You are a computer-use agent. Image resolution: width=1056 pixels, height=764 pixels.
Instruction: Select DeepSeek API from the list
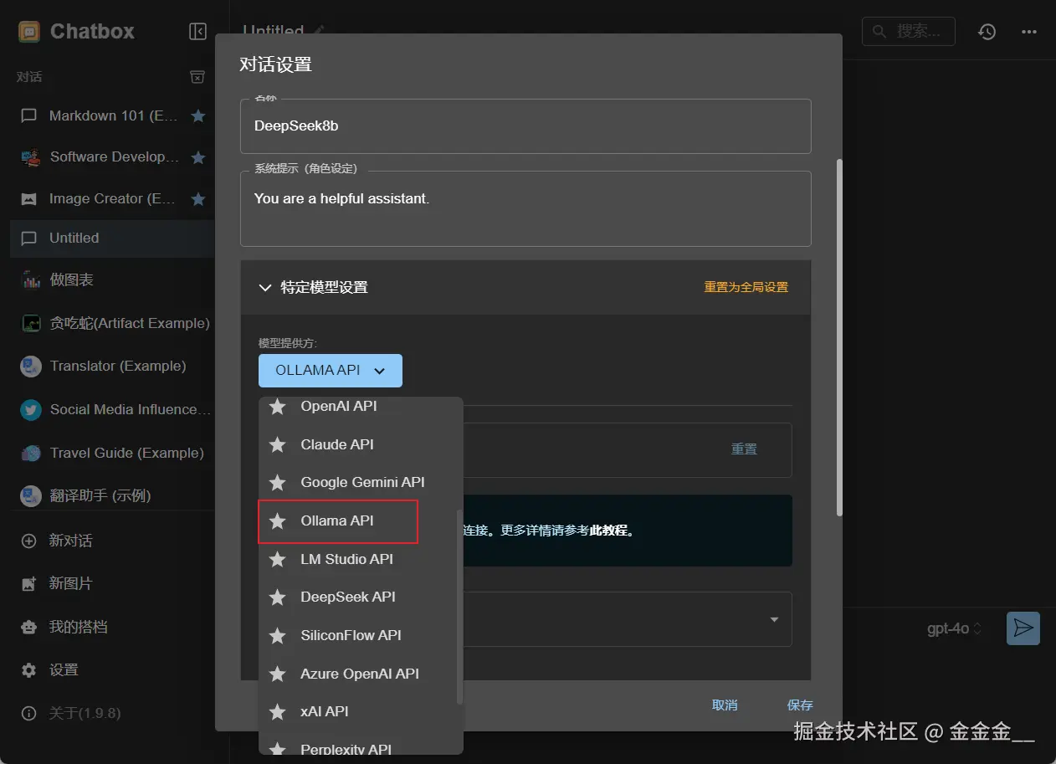361,597
